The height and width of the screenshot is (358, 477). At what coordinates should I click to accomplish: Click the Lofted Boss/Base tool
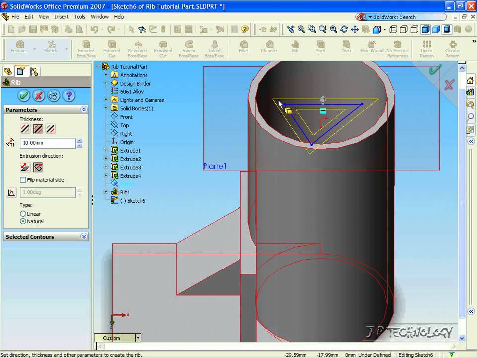point(214,49)
